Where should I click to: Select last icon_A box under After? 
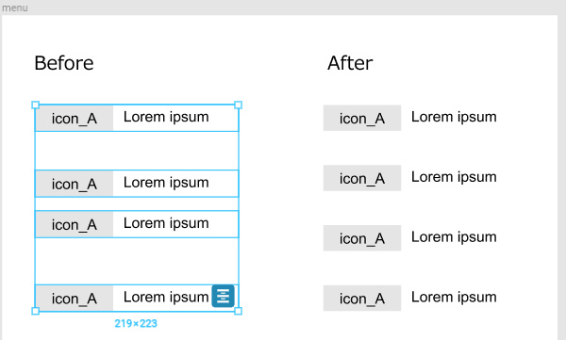coord(362,298)
